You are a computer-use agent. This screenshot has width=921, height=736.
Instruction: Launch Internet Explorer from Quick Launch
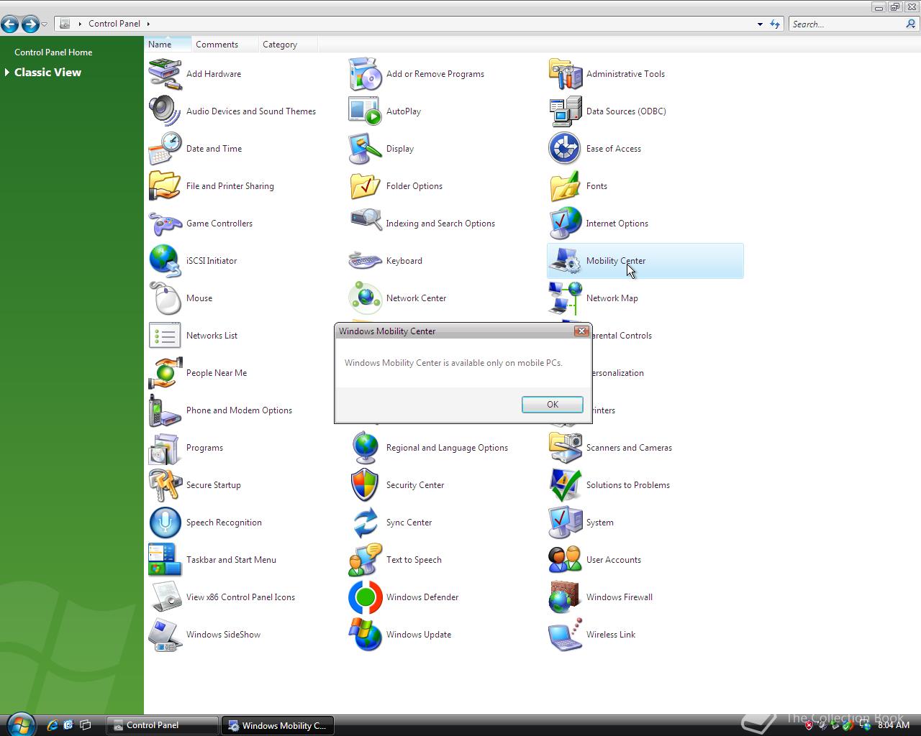(x=53, y=725)
